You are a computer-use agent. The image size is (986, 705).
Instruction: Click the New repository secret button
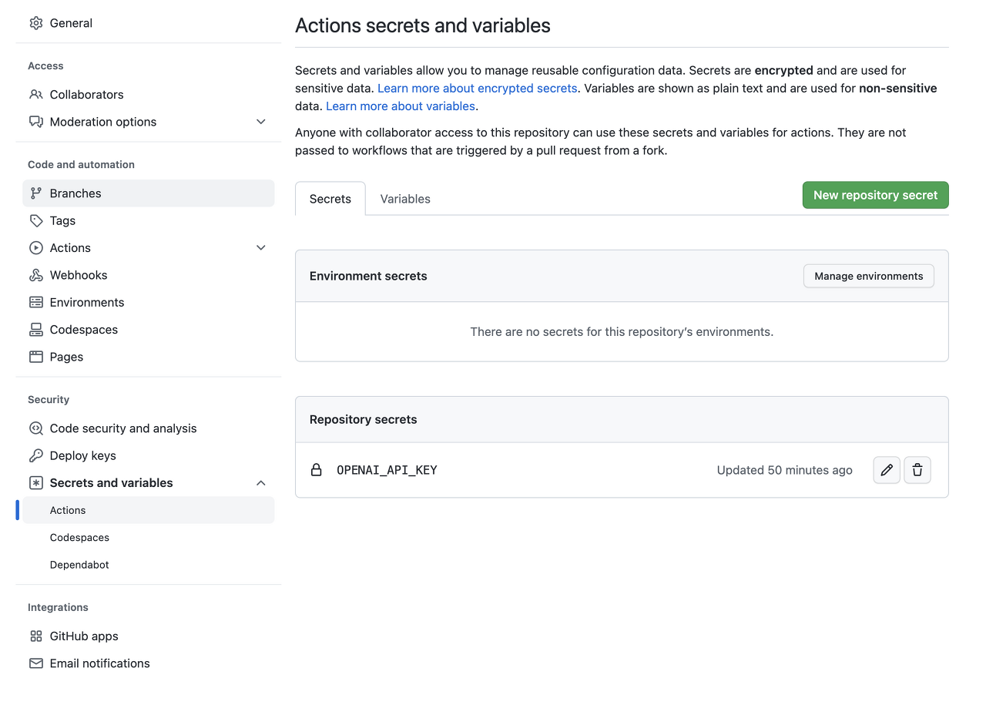pos(875,195)
